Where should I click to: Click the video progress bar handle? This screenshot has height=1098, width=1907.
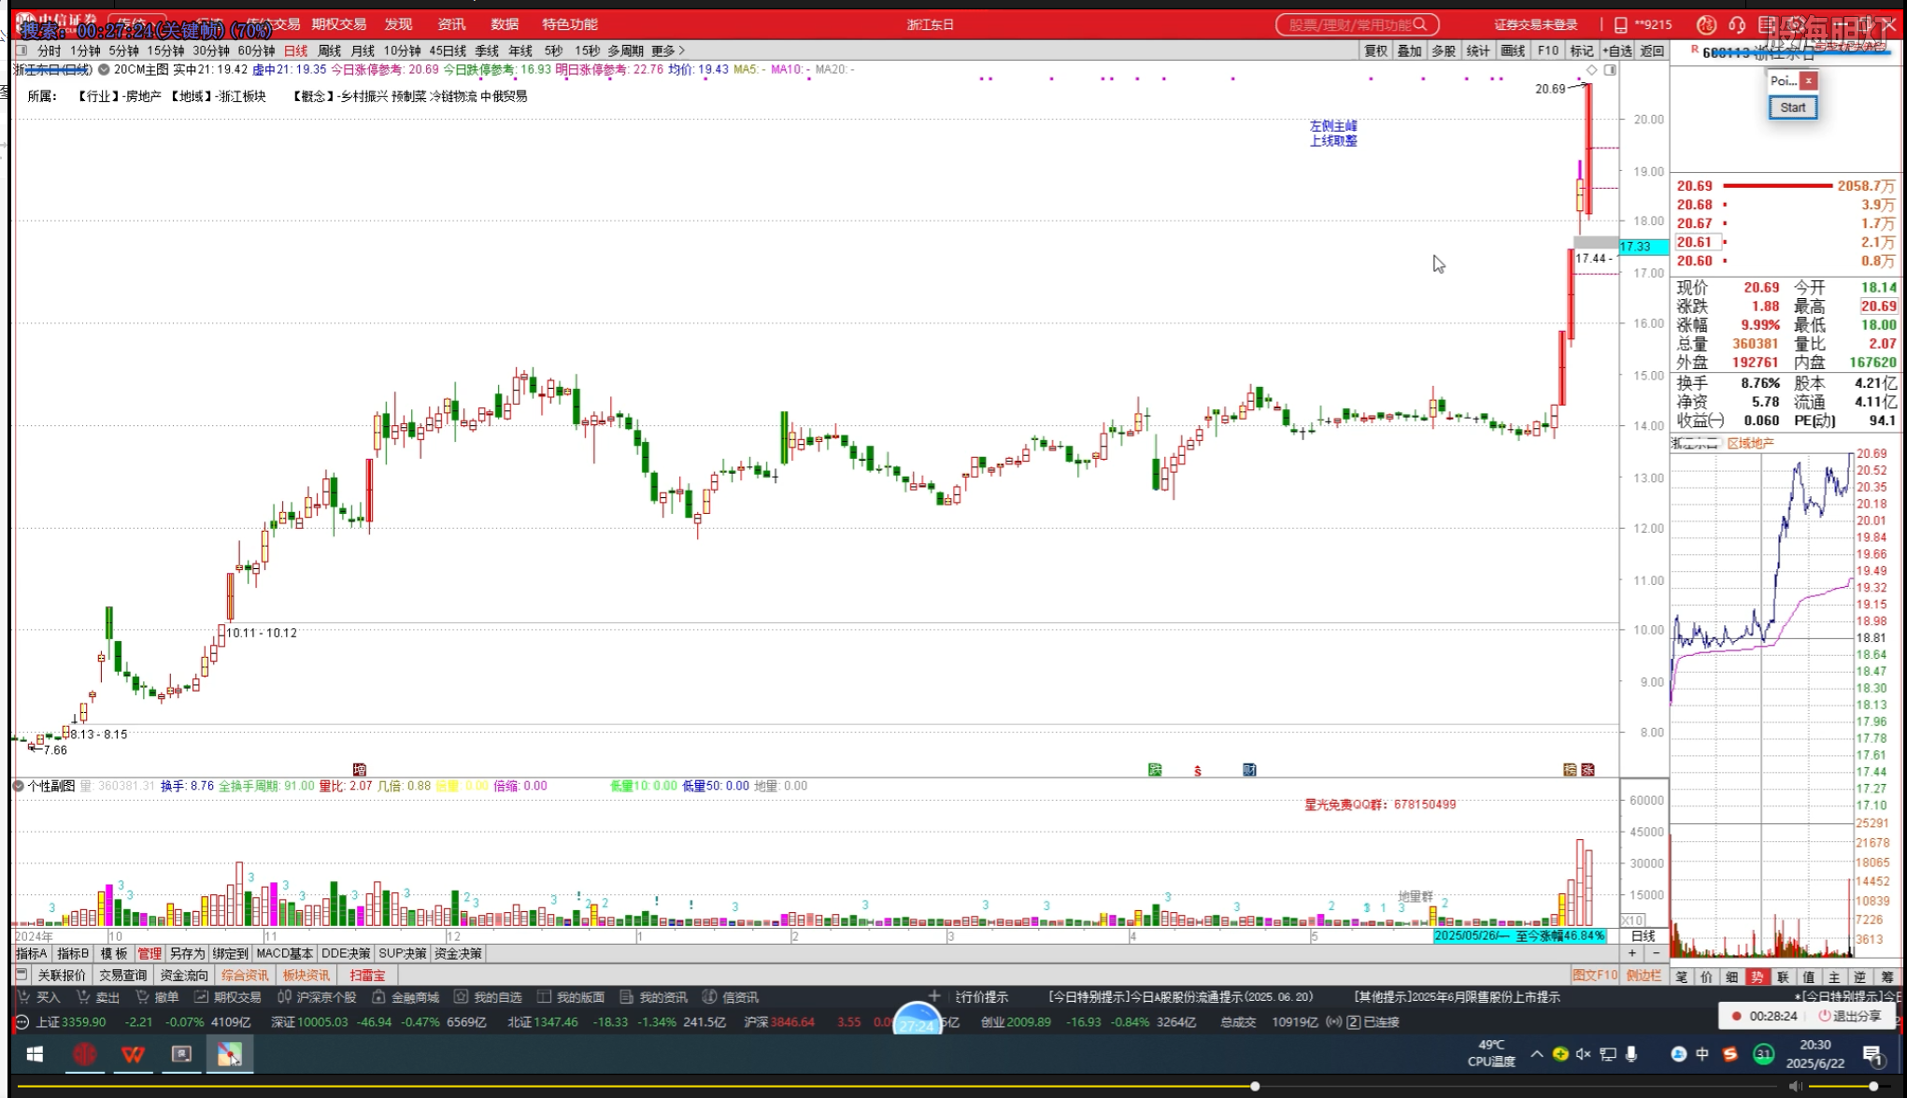pos(1255,1086)
